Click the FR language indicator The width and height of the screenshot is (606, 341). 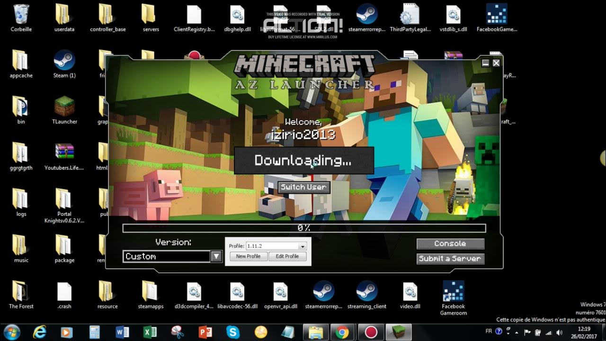point(489,332)
